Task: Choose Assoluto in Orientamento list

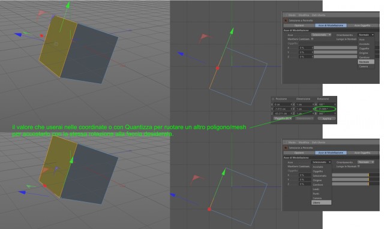Action: coord(366,44)
